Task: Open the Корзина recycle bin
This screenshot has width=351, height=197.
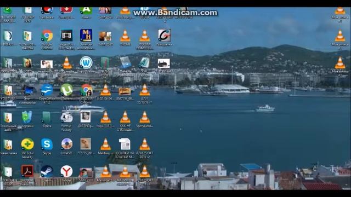Action: pos(27,117)
